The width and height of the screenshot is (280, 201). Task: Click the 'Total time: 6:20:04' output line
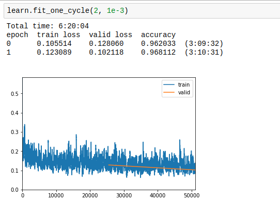point(48,26)
